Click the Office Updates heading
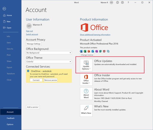Viewport: 153px width, 130px height. tap(103, 61)
